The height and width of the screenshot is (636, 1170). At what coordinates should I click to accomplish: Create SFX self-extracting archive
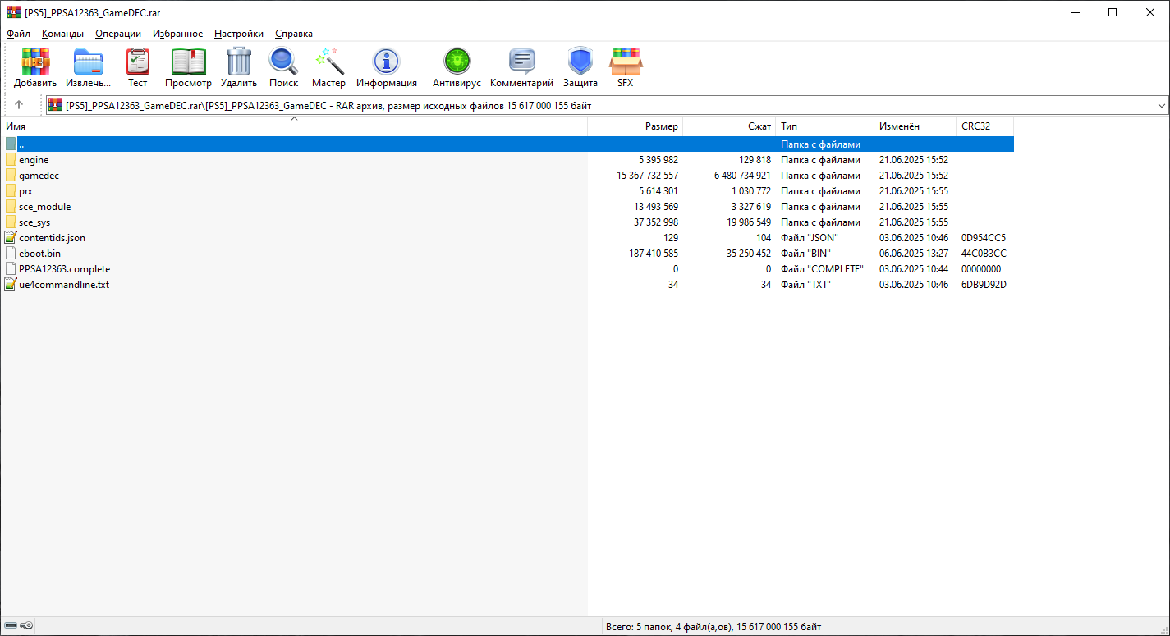626,62
